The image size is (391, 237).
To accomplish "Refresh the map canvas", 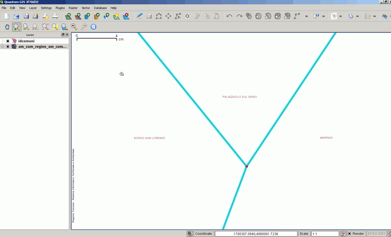I will pyautogui.click(x=93, y=27).
